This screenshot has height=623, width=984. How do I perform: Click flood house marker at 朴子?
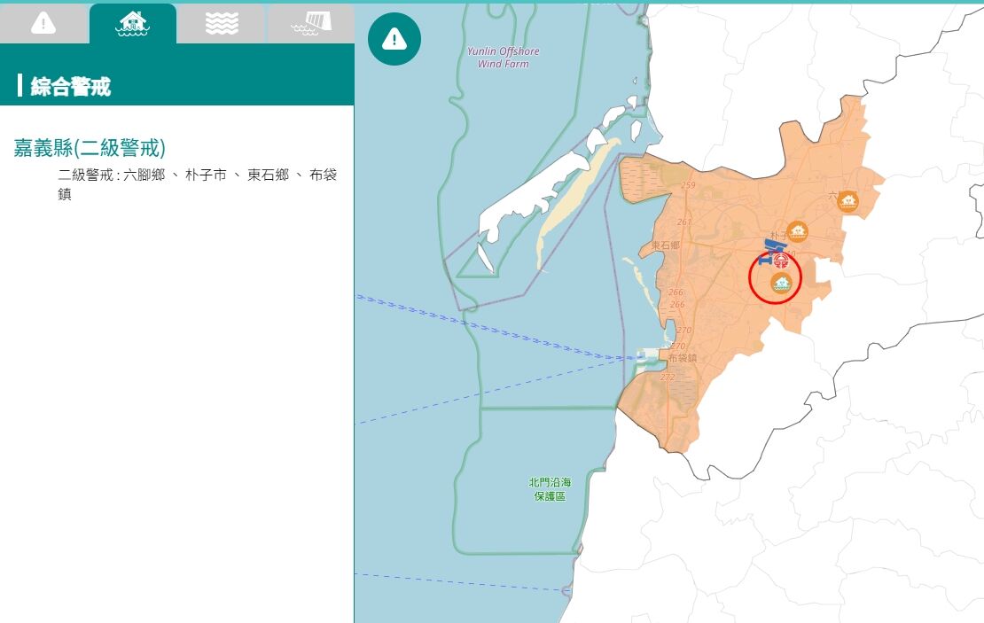tap(797, 231)
